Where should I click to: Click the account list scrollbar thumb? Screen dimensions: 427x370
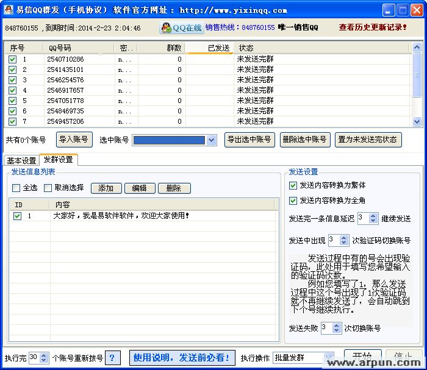click(417, 74)
